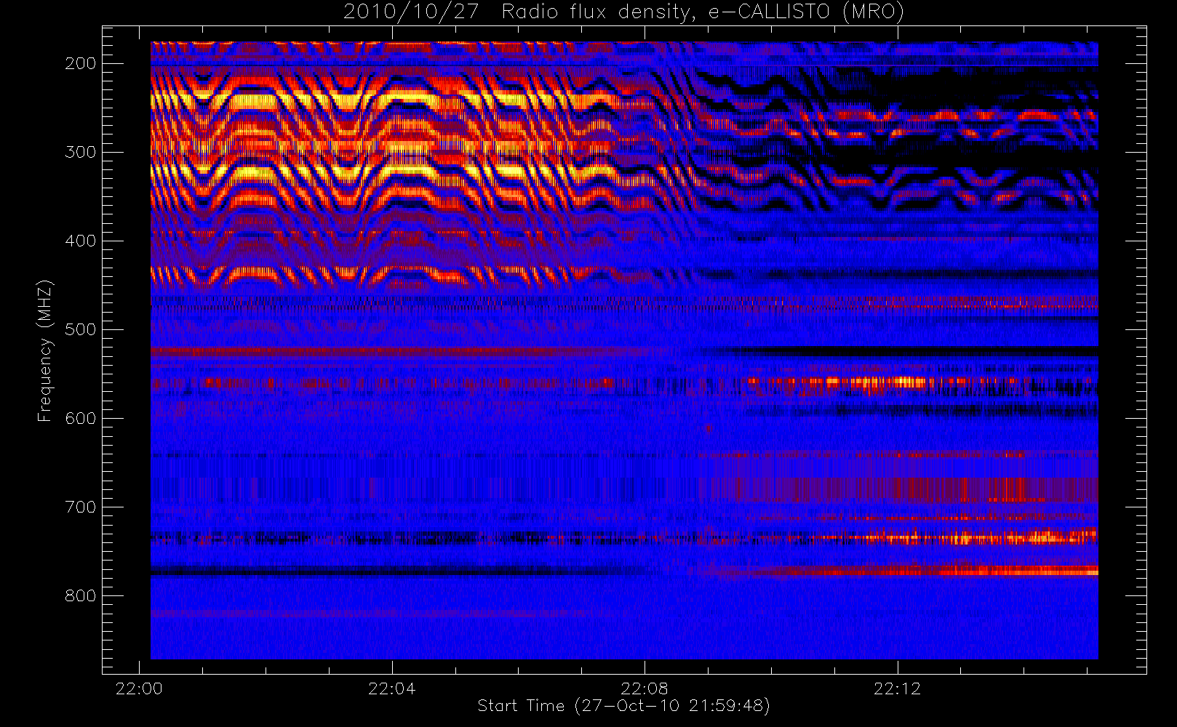Click the 22:04 time tick label
The height and width of the screenshot is (727, 1177).
[x=391, y=688]
